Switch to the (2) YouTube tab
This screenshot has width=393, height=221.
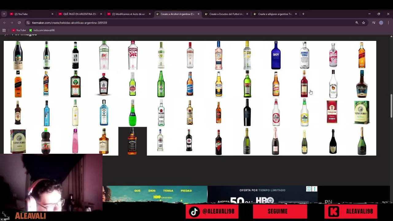[x=31, y=14]
